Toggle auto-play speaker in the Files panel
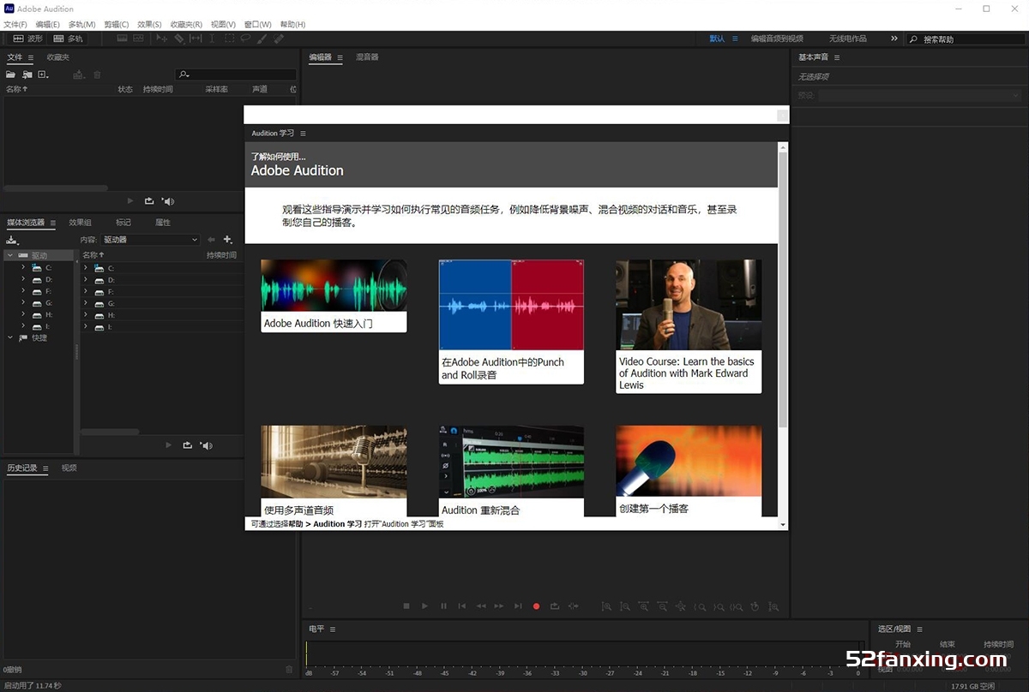Viewport: 1029px width, 692px height. click(x=168, y=201)
